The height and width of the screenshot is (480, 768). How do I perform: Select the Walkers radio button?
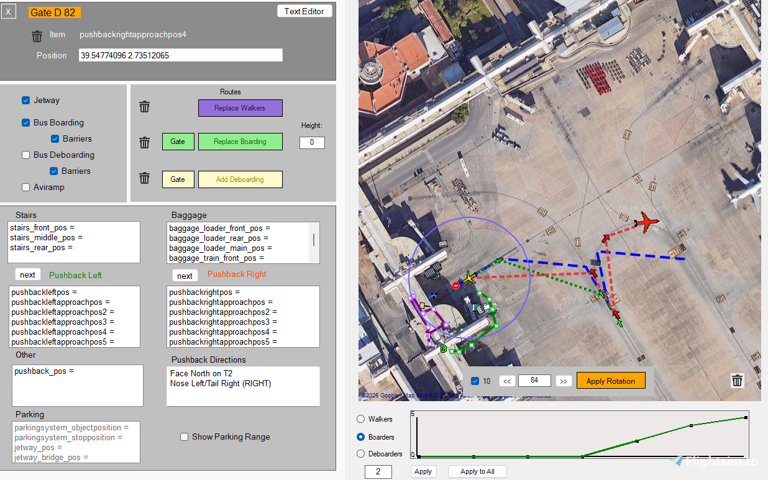click(x=360, y=419)
